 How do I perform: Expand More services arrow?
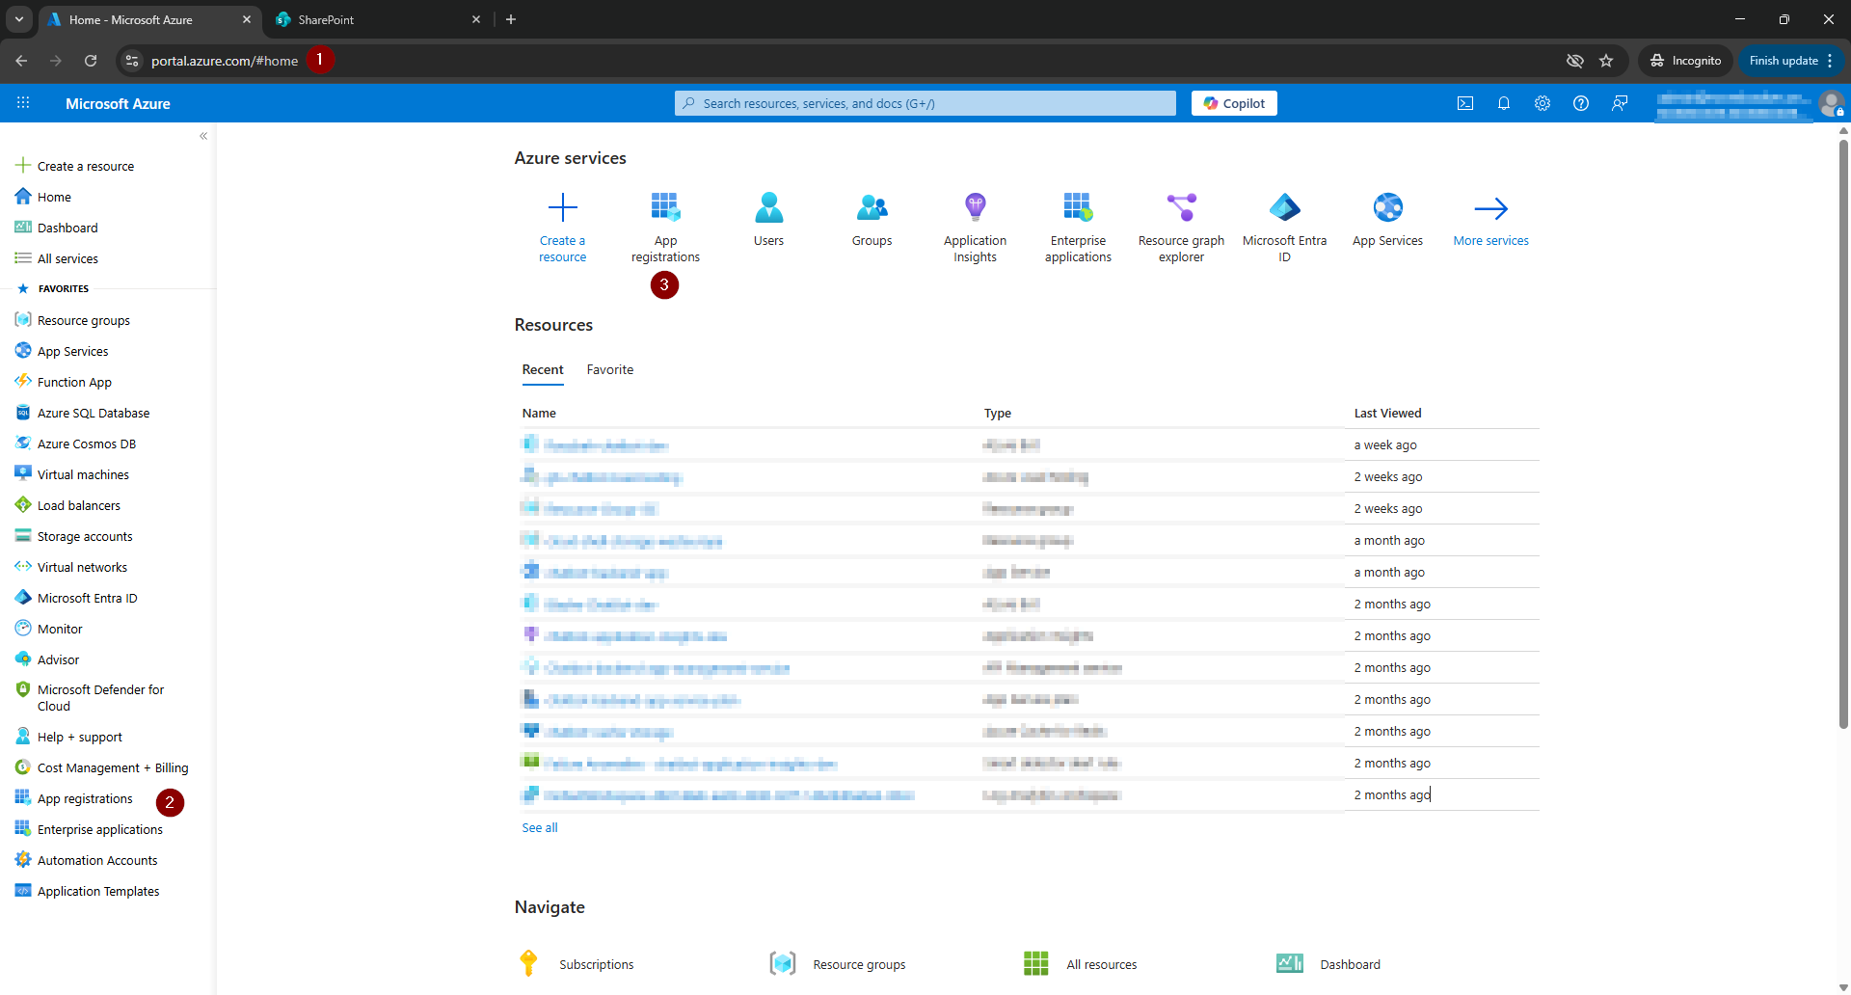click(x=1490, y=220)
